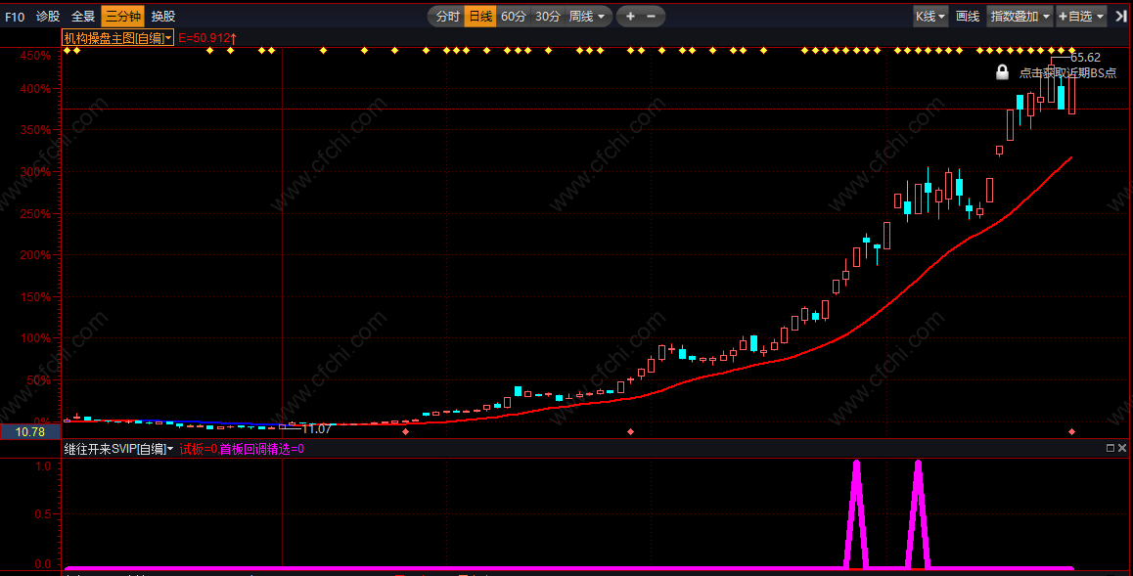Viewport: 1133px width, 576px height.
Task: Switch chart to 分时 intraday period
Action: [x=447, y=16]
